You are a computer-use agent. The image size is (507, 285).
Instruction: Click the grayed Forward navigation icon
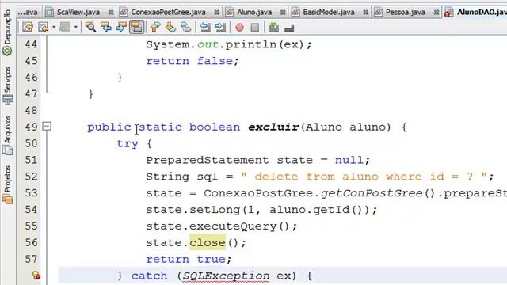[65, 27]
